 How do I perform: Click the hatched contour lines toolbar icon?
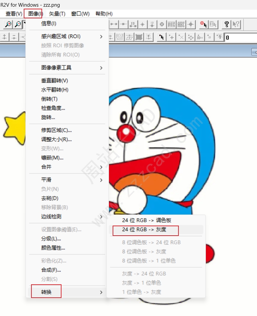[120, 37]
